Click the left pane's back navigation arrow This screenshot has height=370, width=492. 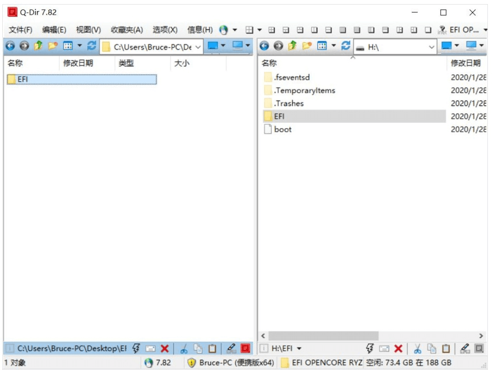10,46
